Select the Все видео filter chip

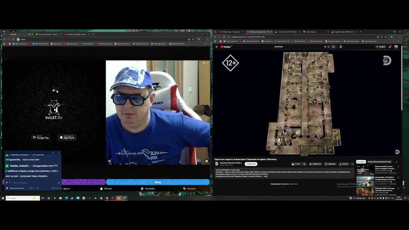(361, 162)
